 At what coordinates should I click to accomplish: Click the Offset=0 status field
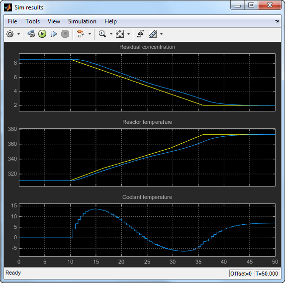click(241, 274)
